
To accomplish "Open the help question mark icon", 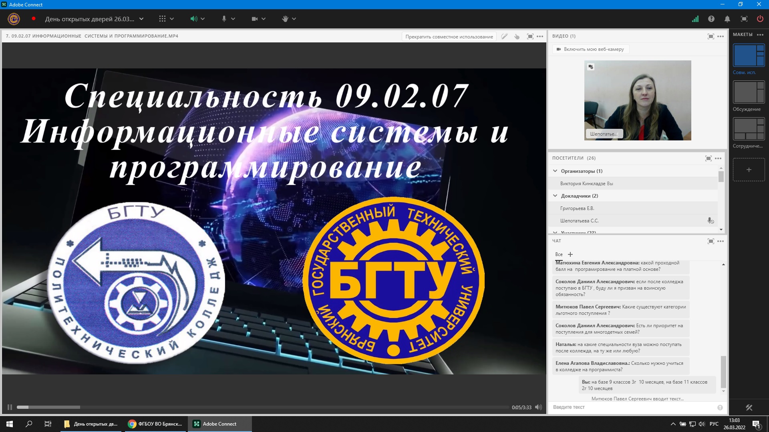I will pyautogui.click(x=711, y=19).
